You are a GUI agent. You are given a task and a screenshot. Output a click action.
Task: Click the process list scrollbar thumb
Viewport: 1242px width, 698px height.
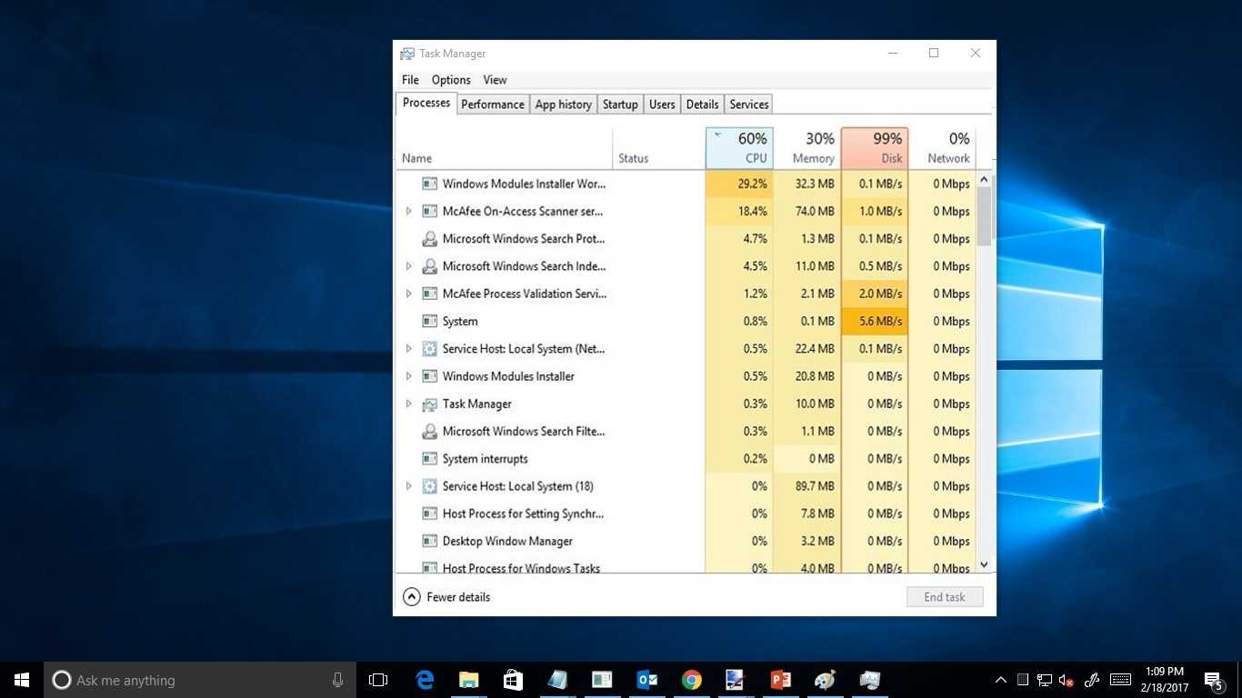coord(984,216)
